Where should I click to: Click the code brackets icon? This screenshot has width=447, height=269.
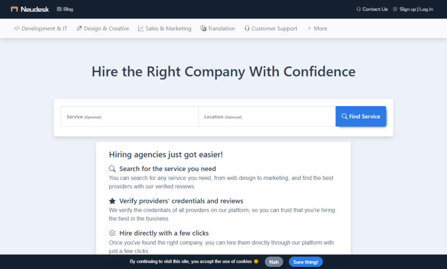17,29
